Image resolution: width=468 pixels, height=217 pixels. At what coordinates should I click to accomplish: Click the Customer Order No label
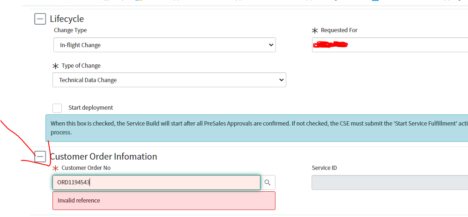[86, 168]
